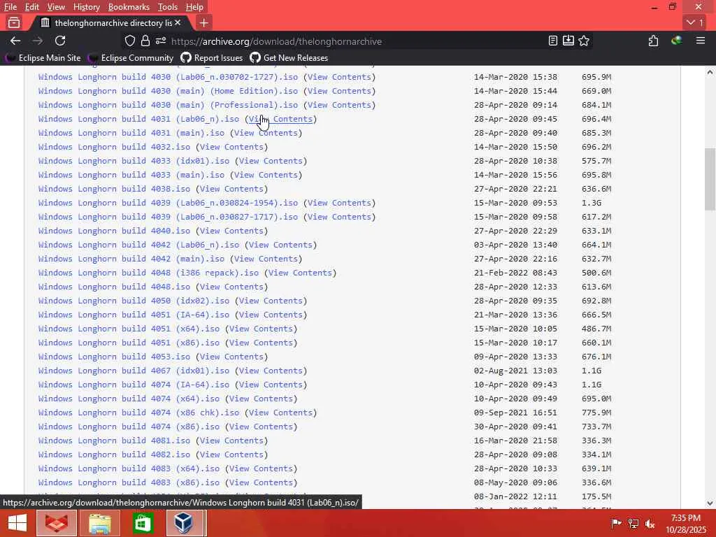Click the Firefox View icon

[14, 22]
